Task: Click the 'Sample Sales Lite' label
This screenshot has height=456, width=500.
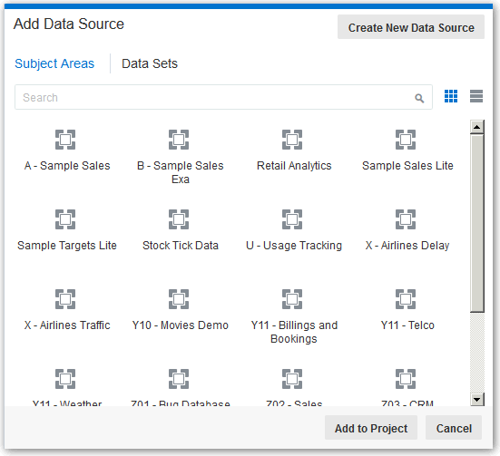Action: pos(407,166)
